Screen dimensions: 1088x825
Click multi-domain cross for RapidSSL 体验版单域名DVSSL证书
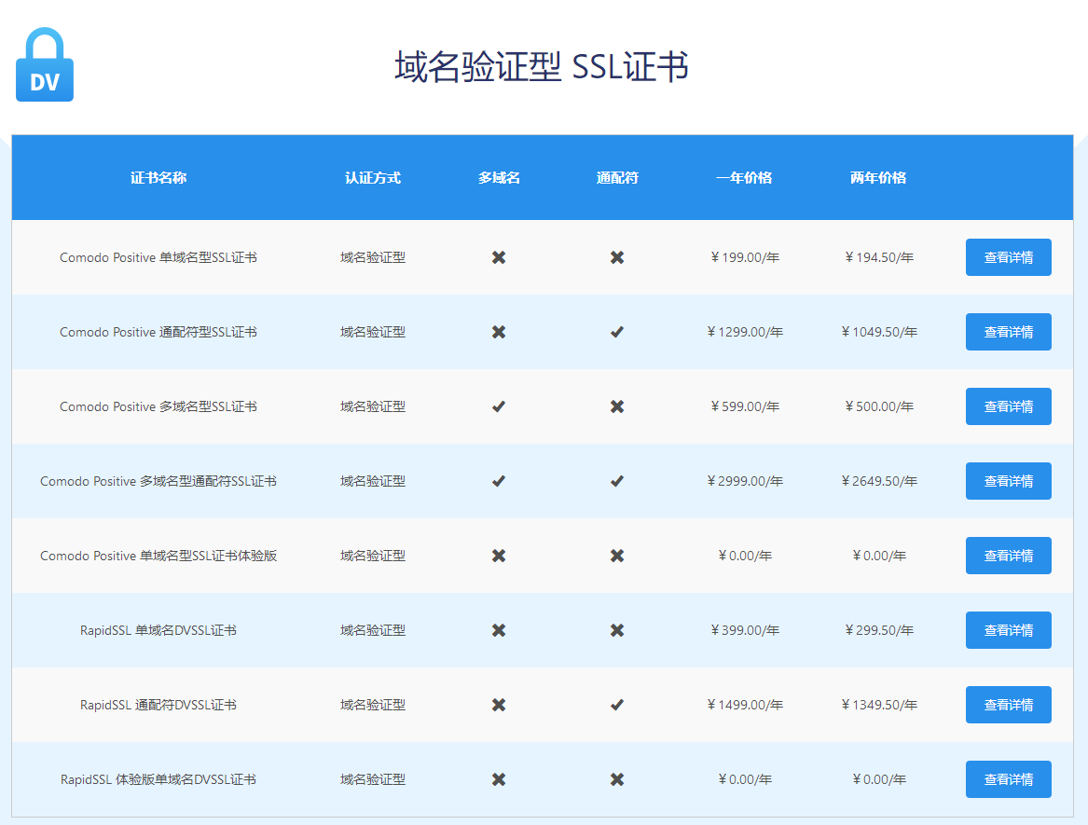pyautogui.click(x=498, y=780)
